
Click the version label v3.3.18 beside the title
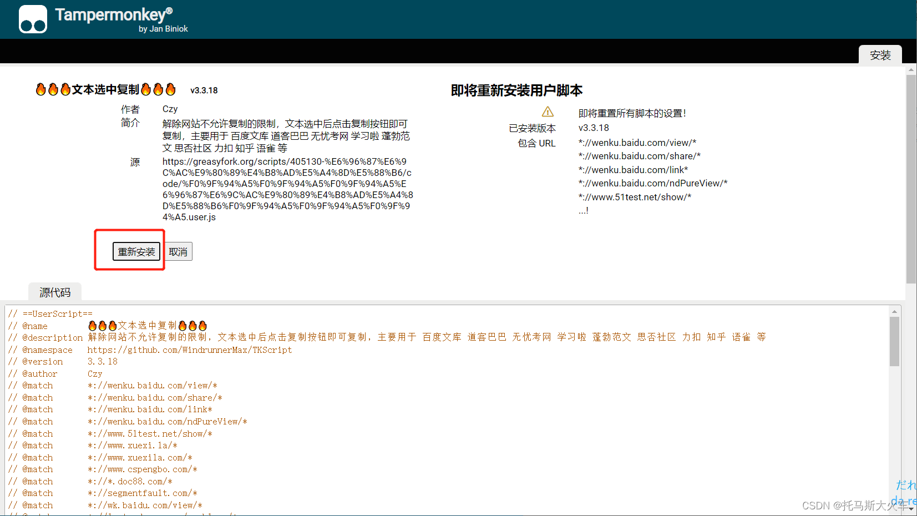point(204,90)
